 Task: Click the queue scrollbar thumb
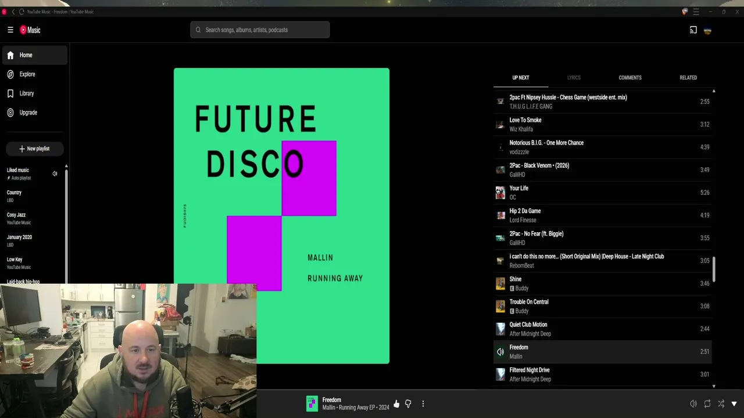click(714, 270)
